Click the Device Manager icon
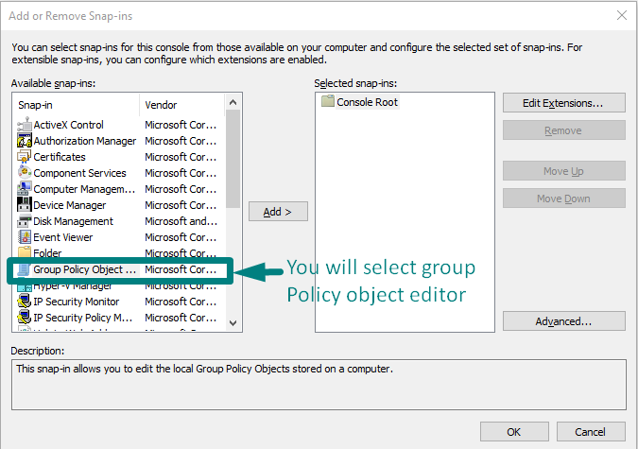Viewport: 638px width, 449px height. pyautogui.click(x=25, y=205)
